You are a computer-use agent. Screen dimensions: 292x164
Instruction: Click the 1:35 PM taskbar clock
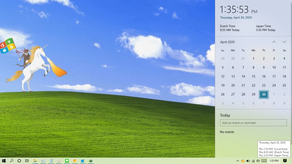point(274,161)
